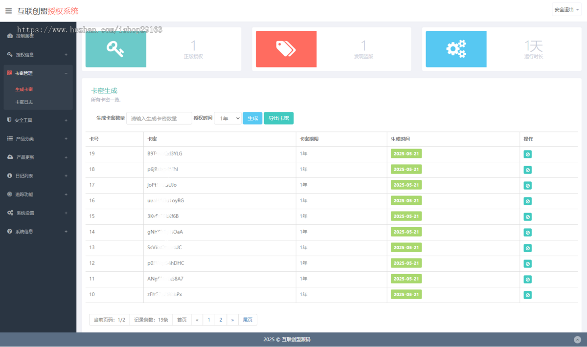Expand the 系统设置 menu with plus sign
Screen dimensions: 587x347
[x=66, y=213]
